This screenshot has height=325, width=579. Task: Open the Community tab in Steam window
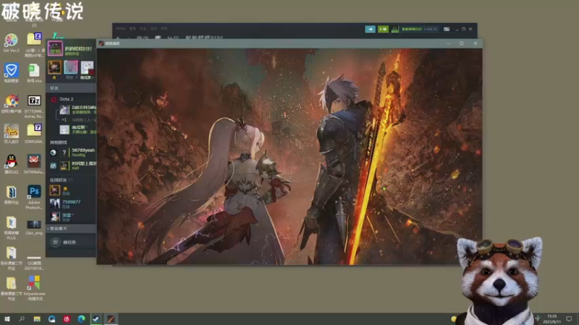click(x=172, y=38)
